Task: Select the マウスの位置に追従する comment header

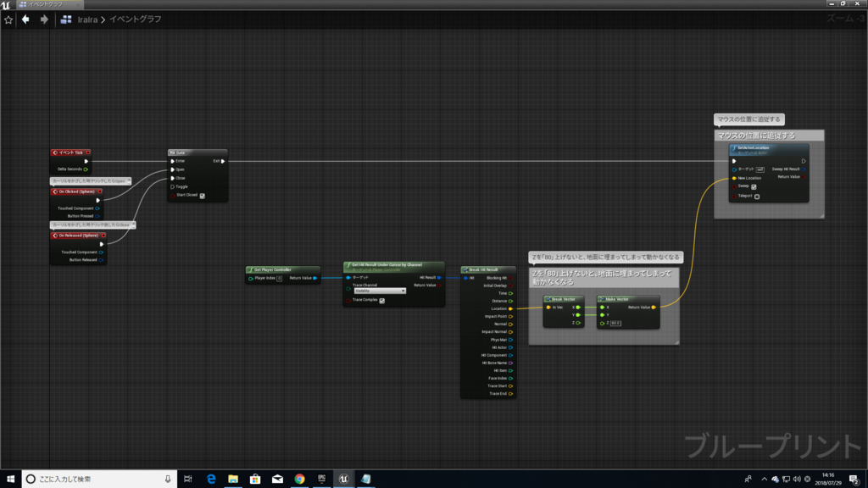Action: point(769,136)
